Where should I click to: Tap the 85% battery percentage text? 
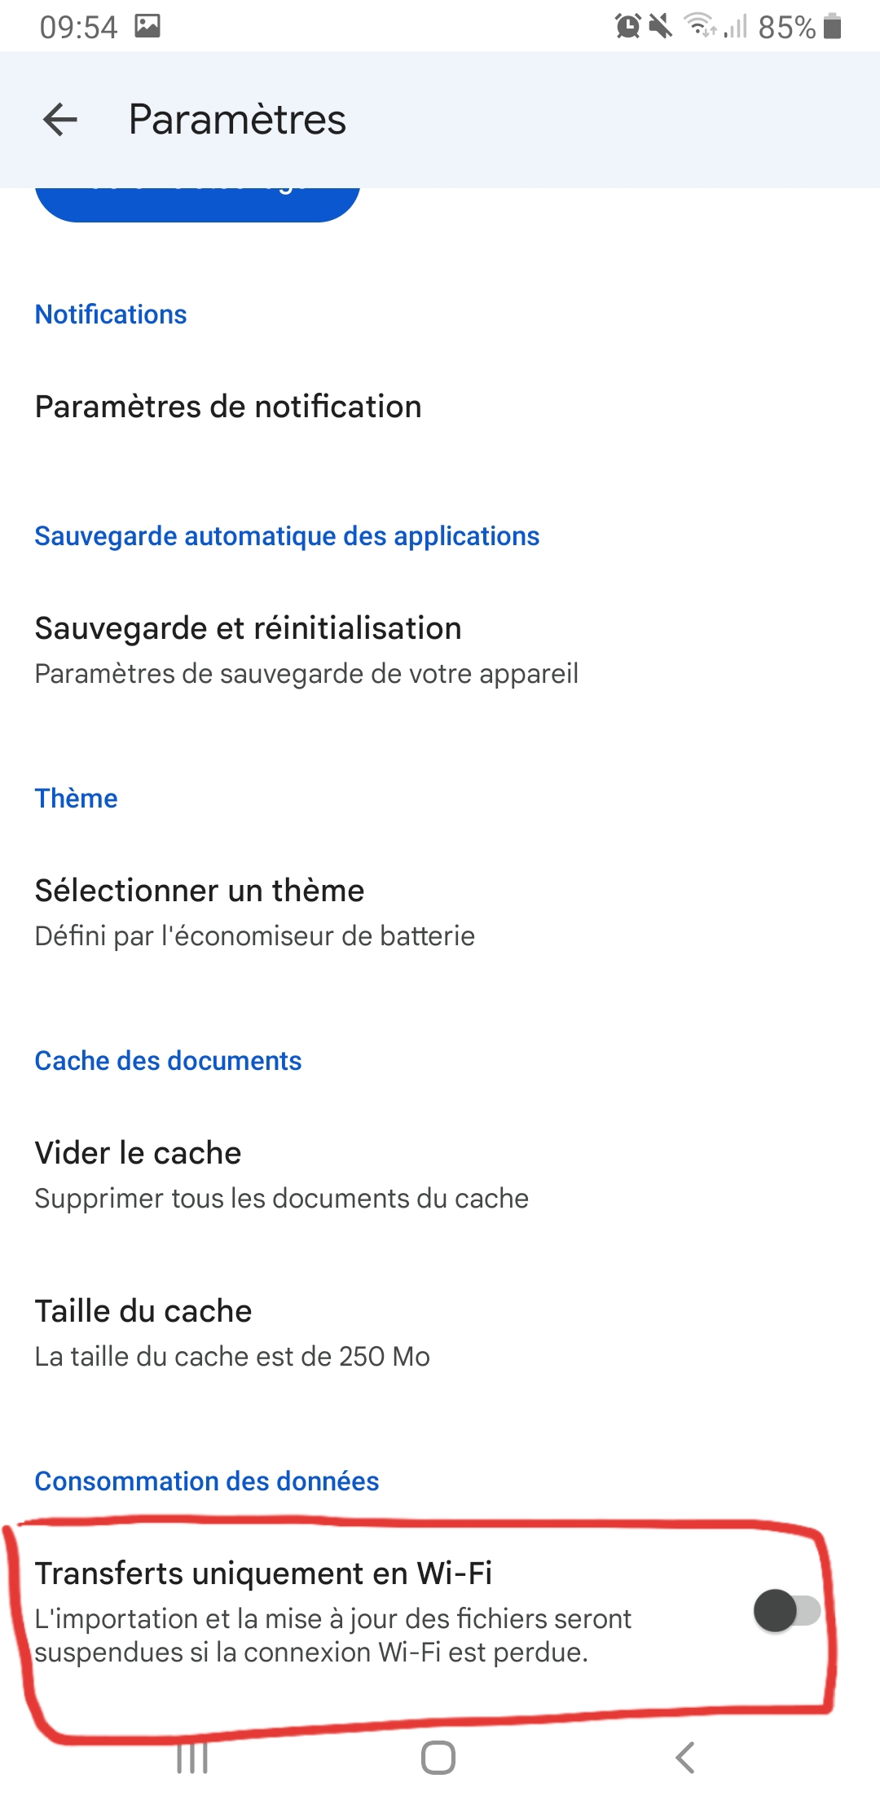[785, 28]
